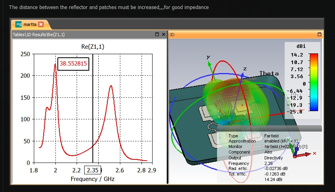
Task: Click the 3D panel title
Action: click(x=172, y=35)
